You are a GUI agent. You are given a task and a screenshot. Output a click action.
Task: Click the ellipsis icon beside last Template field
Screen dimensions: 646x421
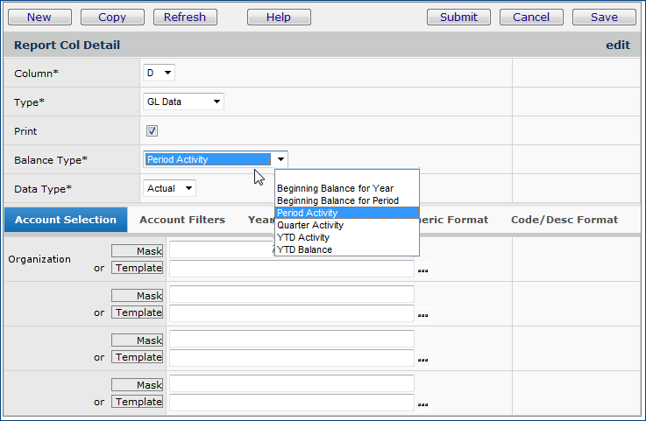(x=423, y=403)
